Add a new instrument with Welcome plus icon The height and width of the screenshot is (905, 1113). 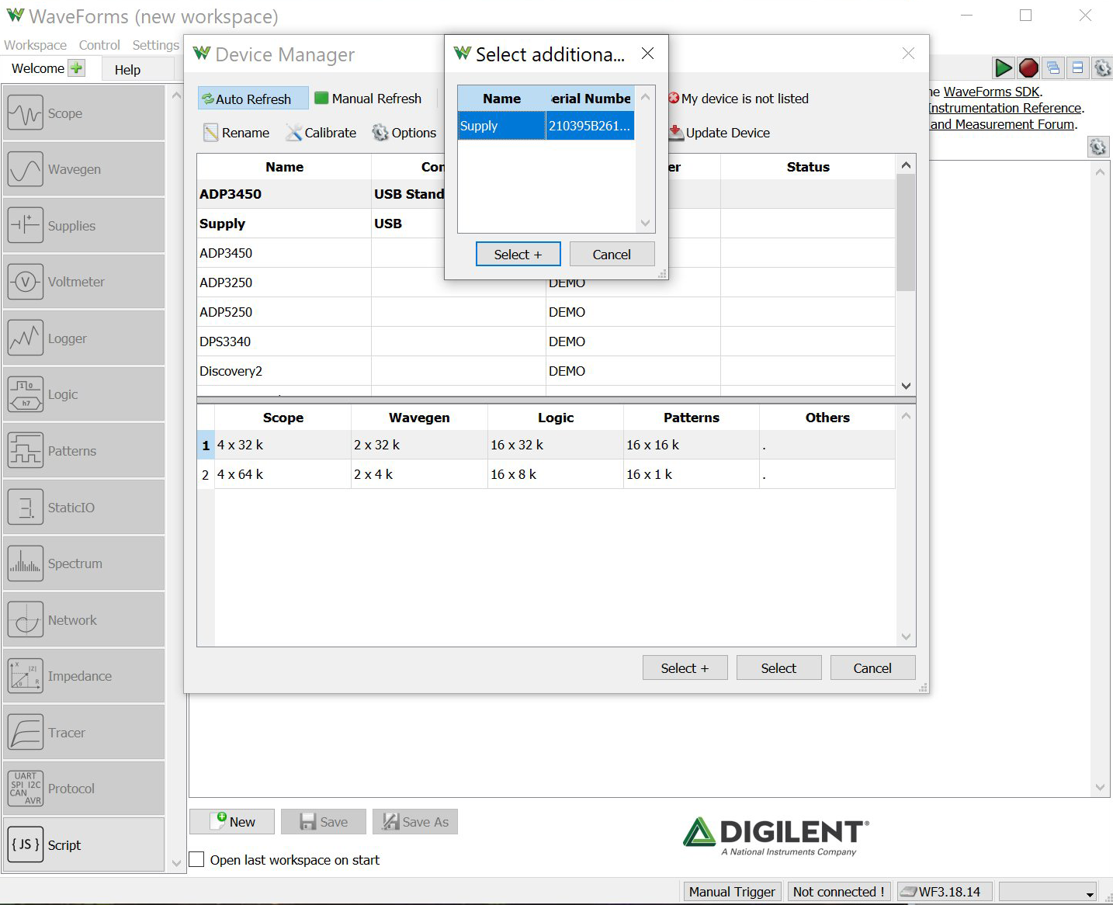pos(77,68)
